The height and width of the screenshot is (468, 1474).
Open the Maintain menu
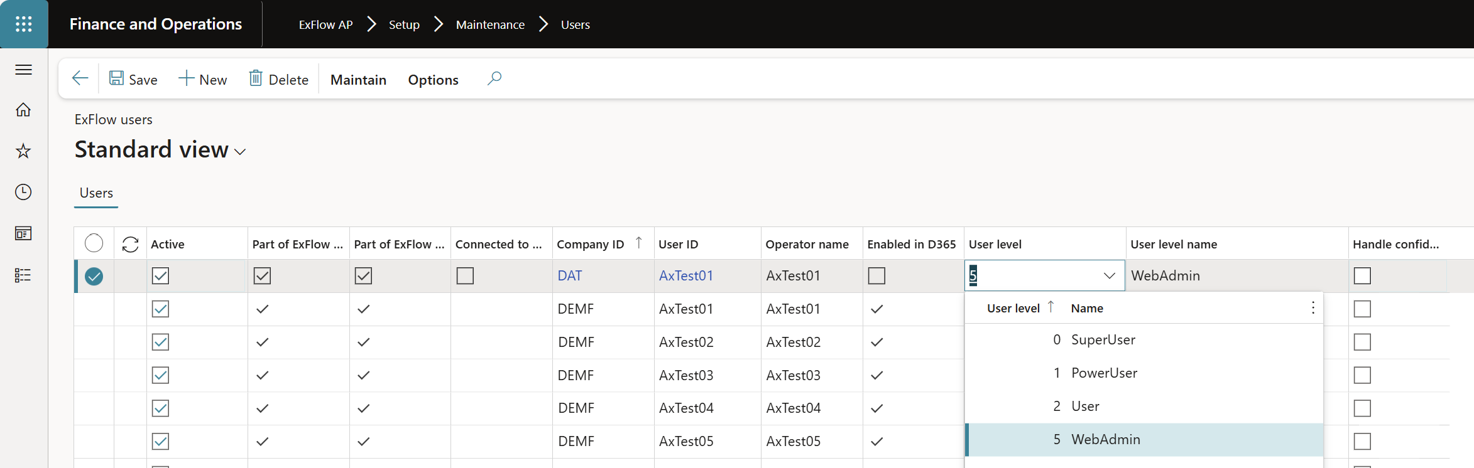tap(358, 80)
